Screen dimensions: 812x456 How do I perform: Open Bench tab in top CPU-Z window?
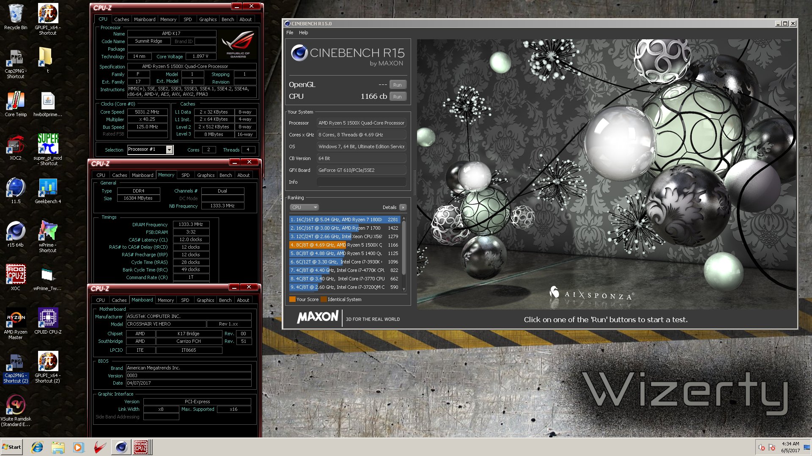point(228,19)
